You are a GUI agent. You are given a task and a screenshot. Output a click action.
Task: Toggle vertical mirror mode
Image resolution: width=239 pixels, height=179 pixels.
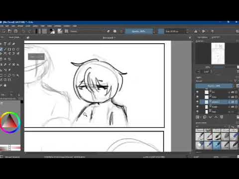[x=204, y=31]
